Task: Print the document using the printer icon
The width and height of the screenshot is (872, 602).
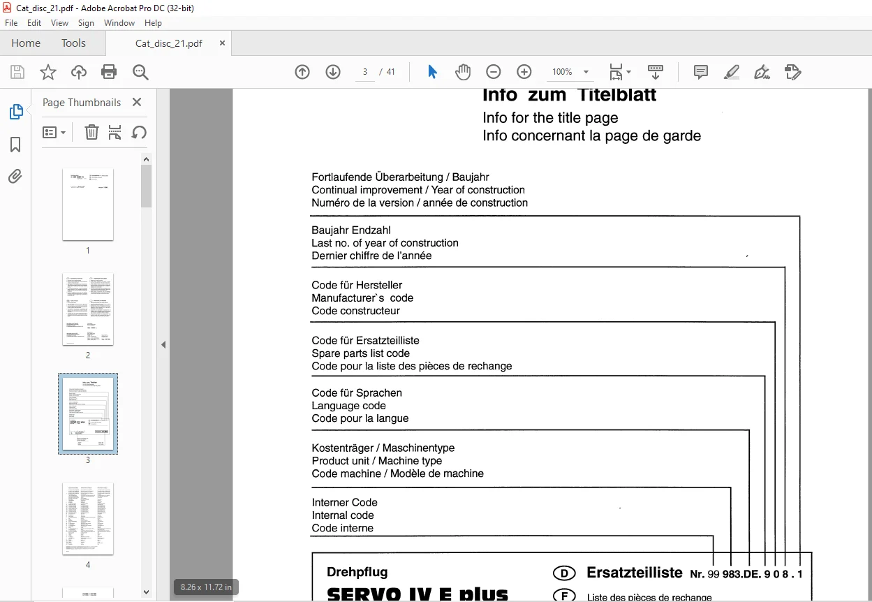Action: (109, 72)
